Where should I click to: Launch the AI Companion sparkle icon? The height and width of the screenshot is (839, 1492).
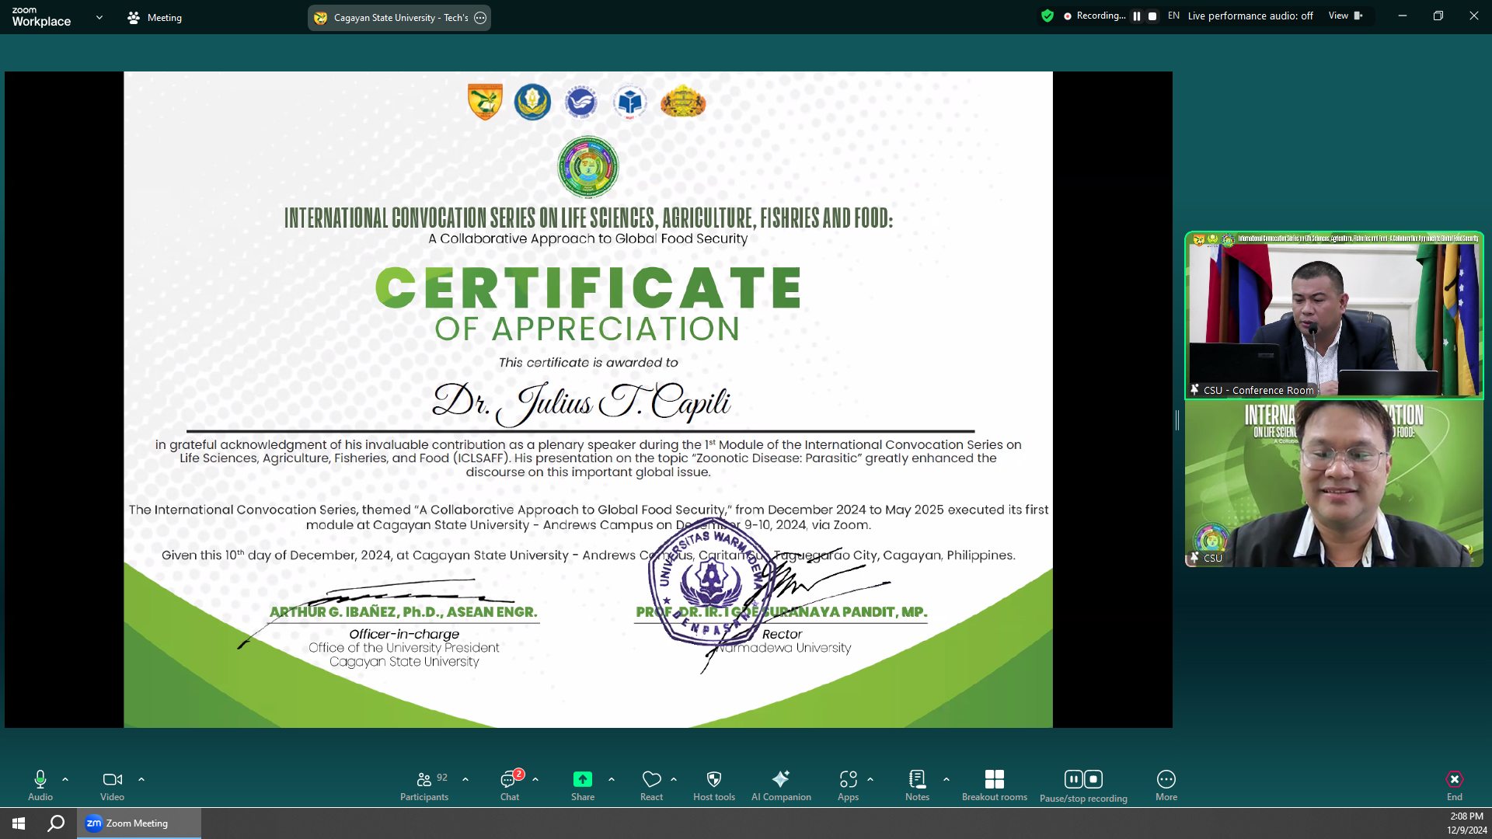pyautogui.click(x=780, y=780)
